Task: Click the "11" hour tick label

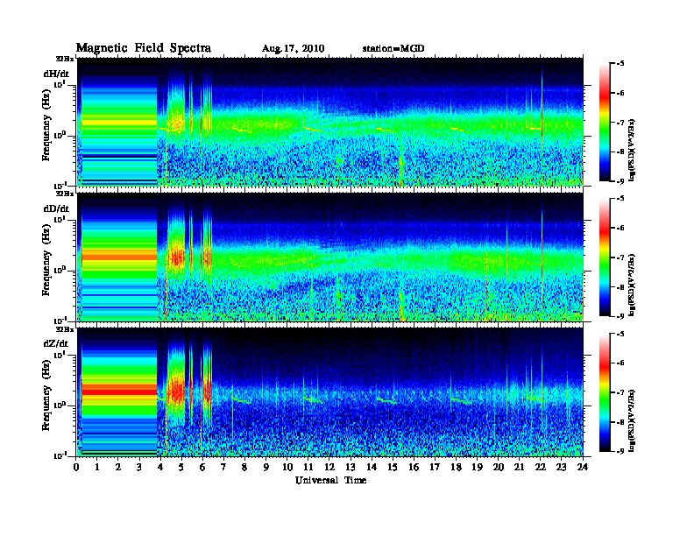Action: click(308, 468)
